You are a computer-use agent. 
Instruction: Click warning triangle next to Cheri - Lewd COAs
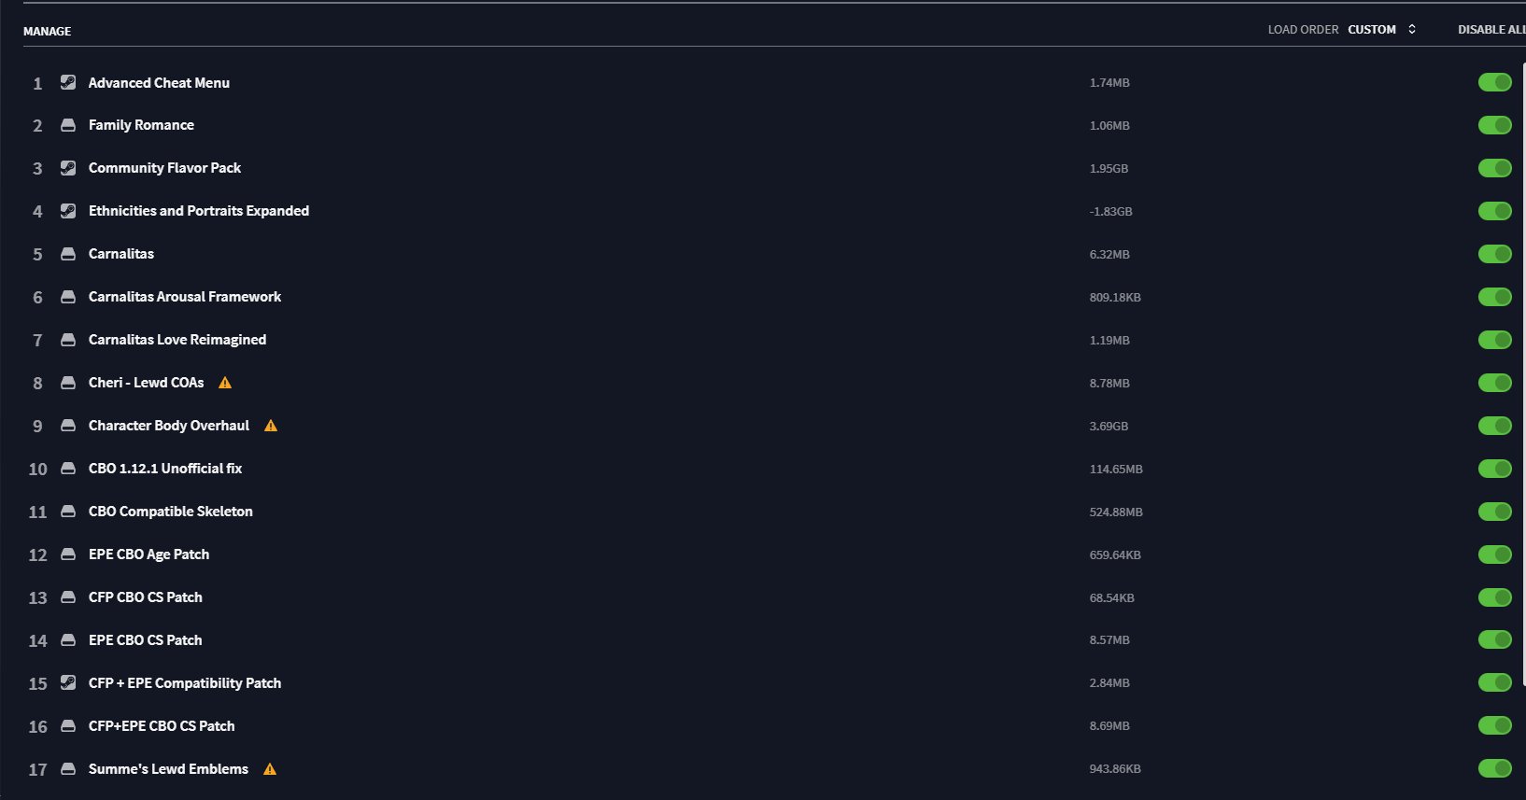(x=225, y=383)
